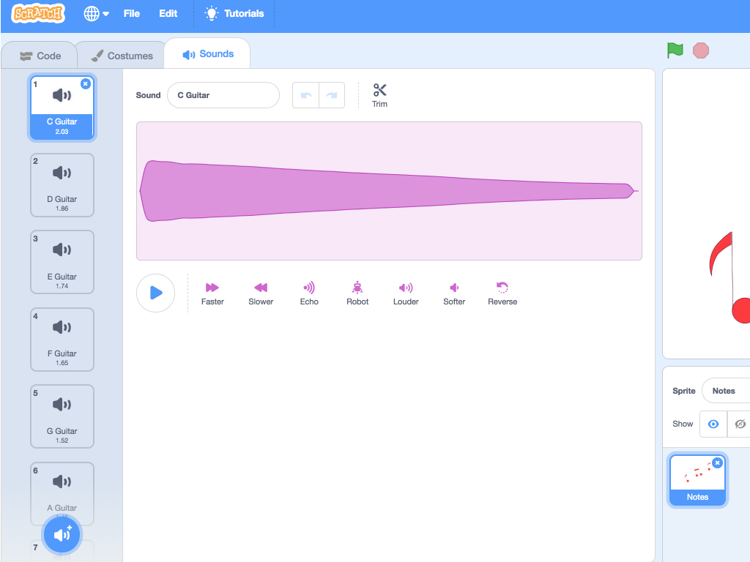750x562 pixels.
Task: Click the Choose a Sound button
Action: 62,534
